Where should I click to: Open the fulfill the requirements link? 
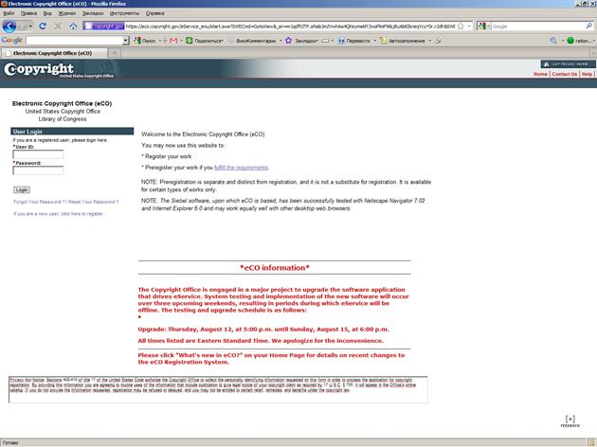tap(241, 168)
